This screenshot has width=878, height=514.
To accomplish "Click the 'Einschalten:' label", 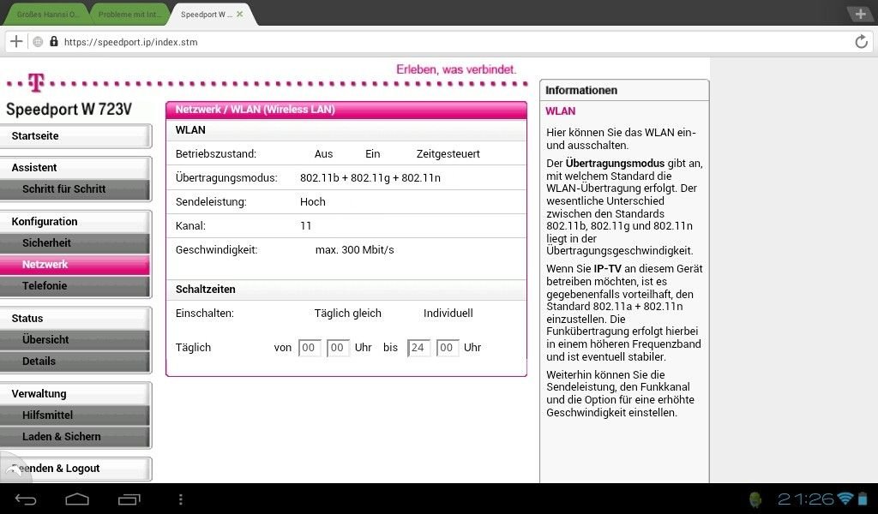I will coord(204,314).
